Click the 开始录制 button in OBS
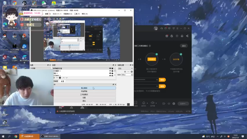Screen dimensions: 247x139 pyautogui.click(x=85, y=91)
